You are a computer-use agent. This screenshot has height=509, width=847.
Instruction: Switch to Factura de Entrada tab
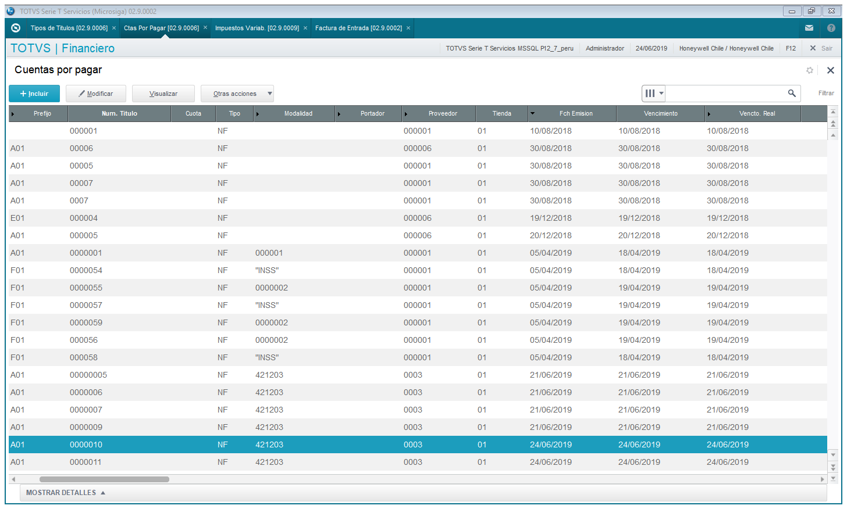[358, 28]
